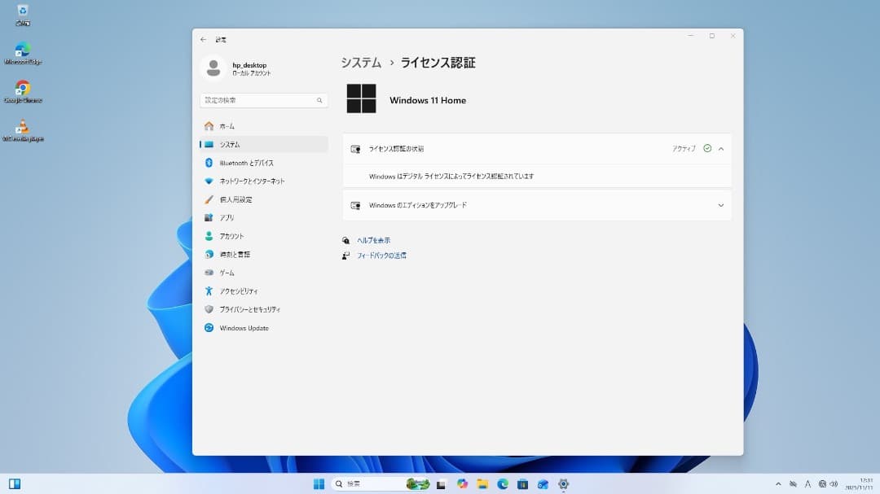This screenshot has width=880, height=494.
Task: Click the edition upgrade row icon
Action: tap(355, 206)
